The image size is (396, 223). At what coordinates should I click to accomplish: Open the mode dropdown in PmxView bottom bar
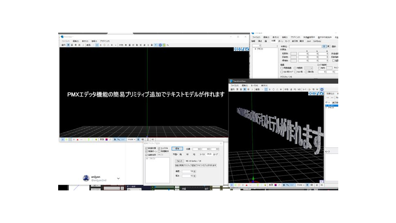tap(132, 139)
